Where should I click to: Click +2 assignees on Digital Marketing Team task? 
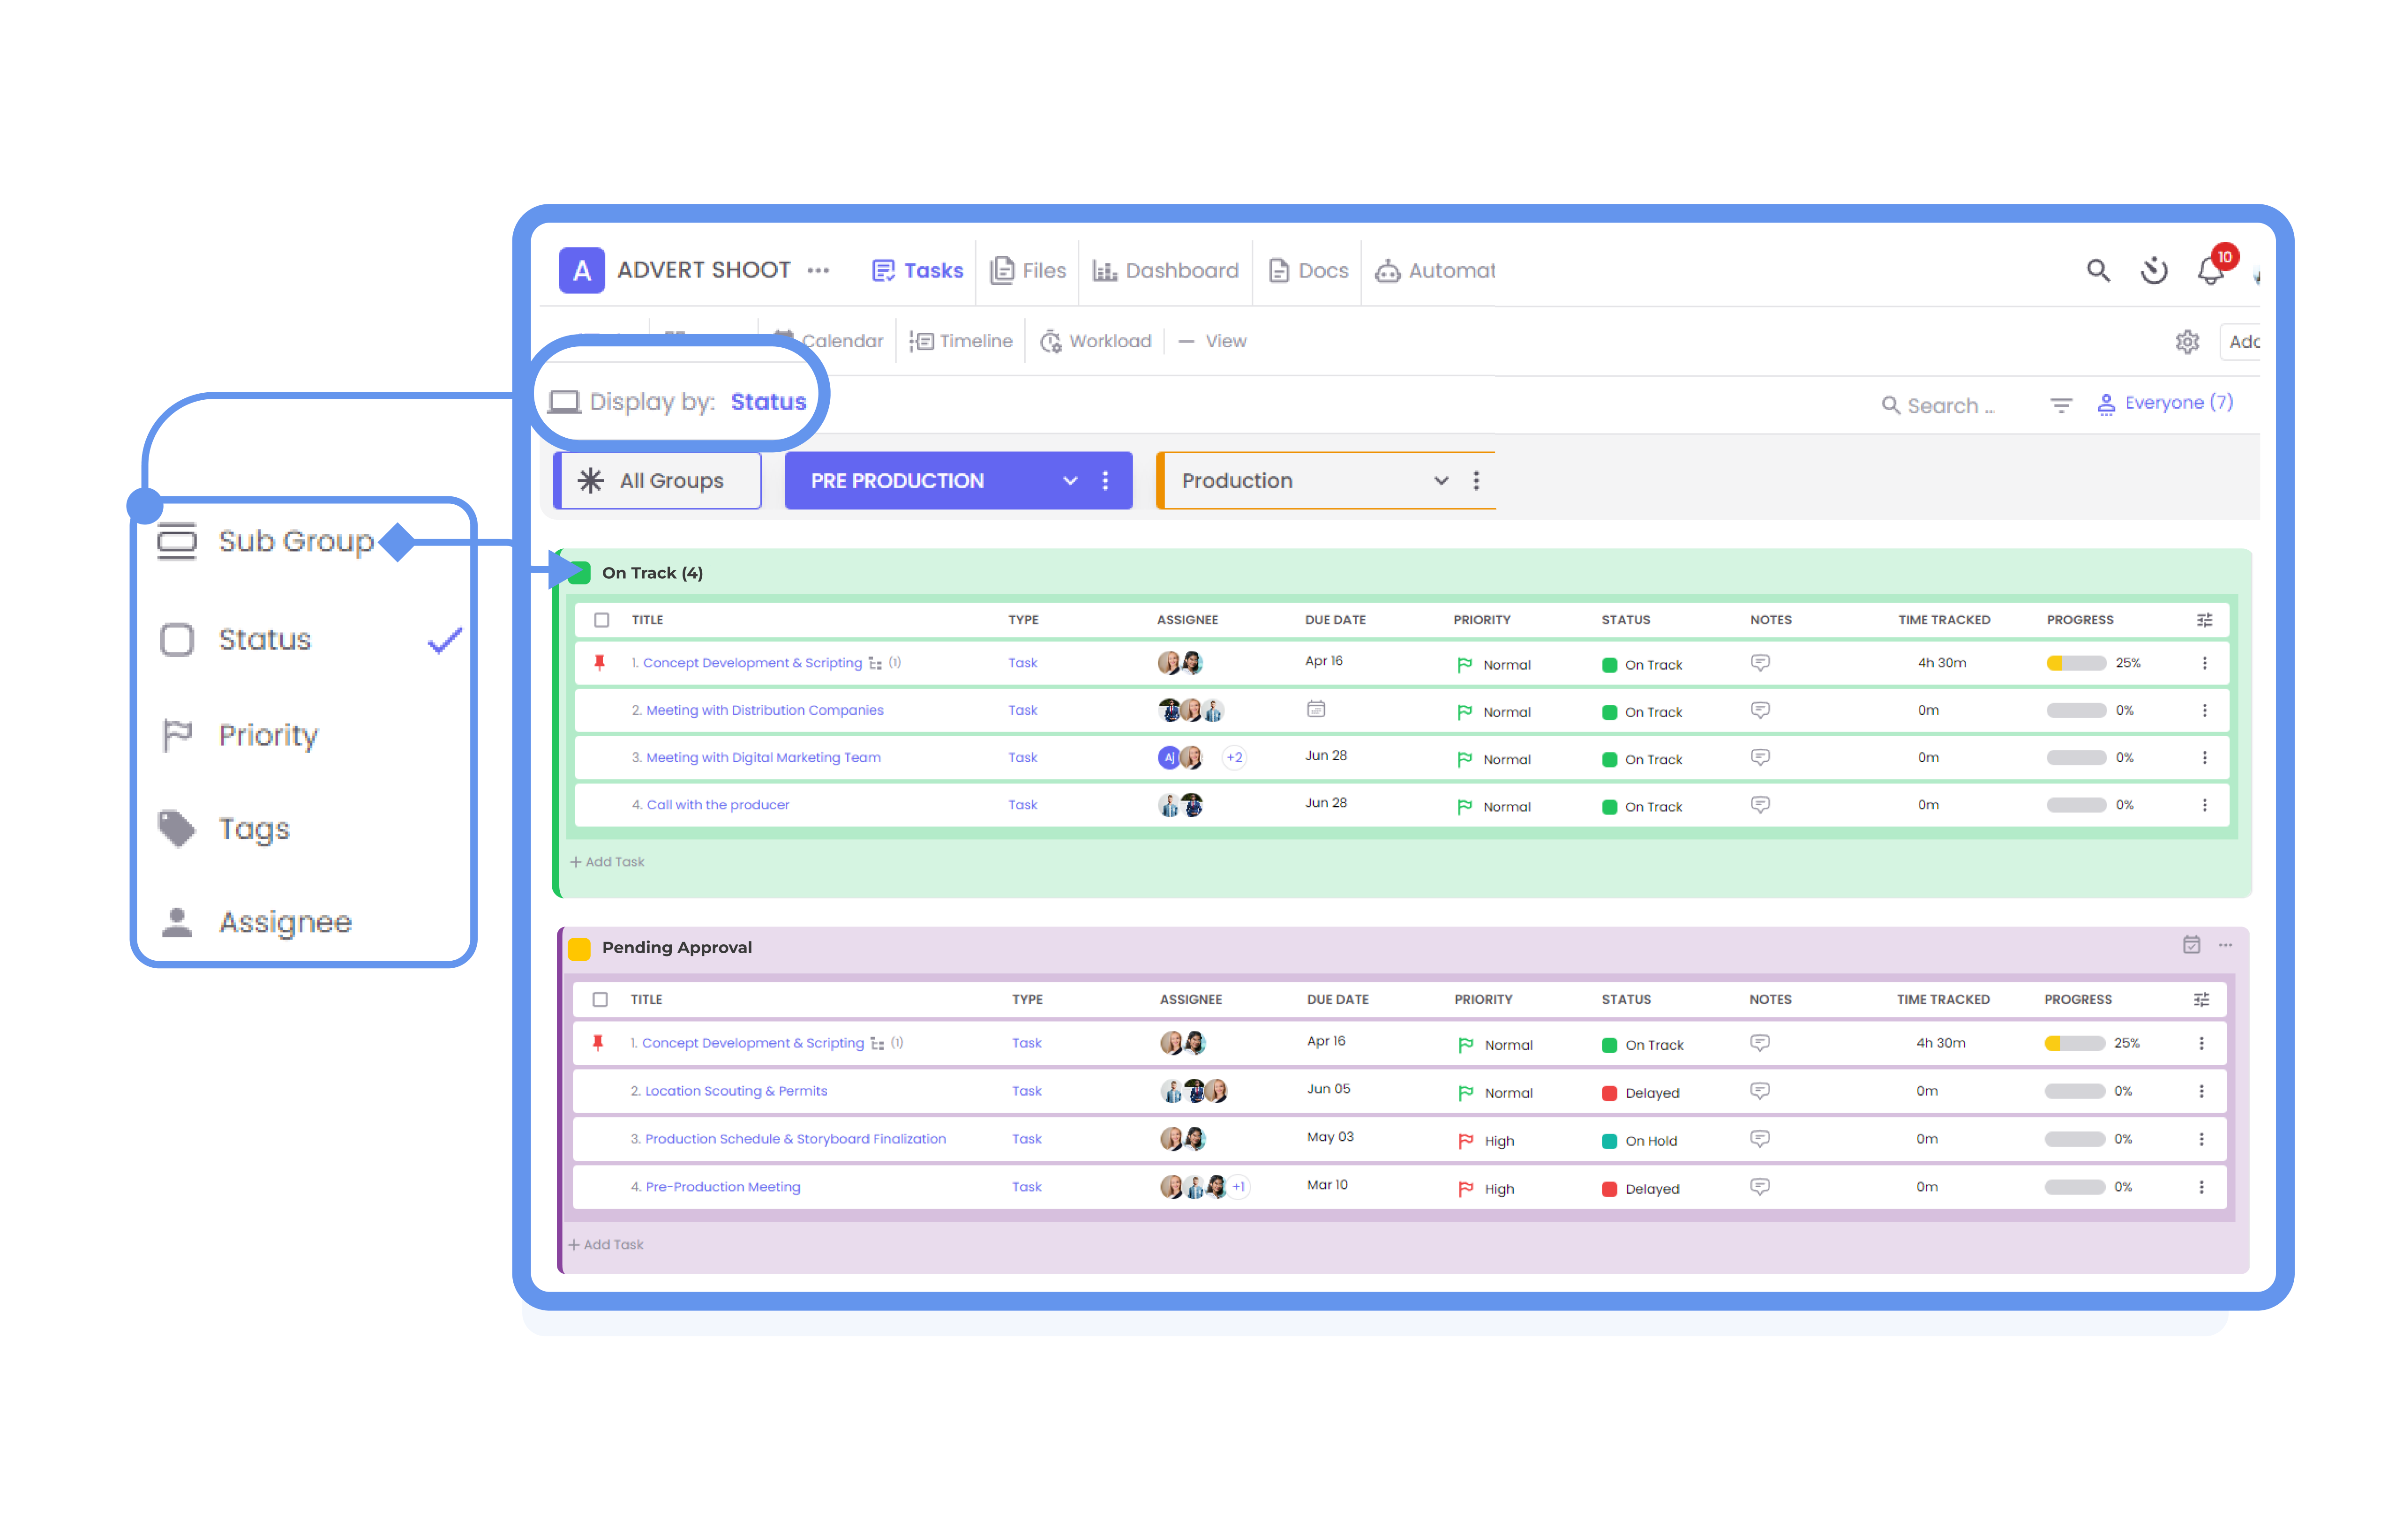1234,758
